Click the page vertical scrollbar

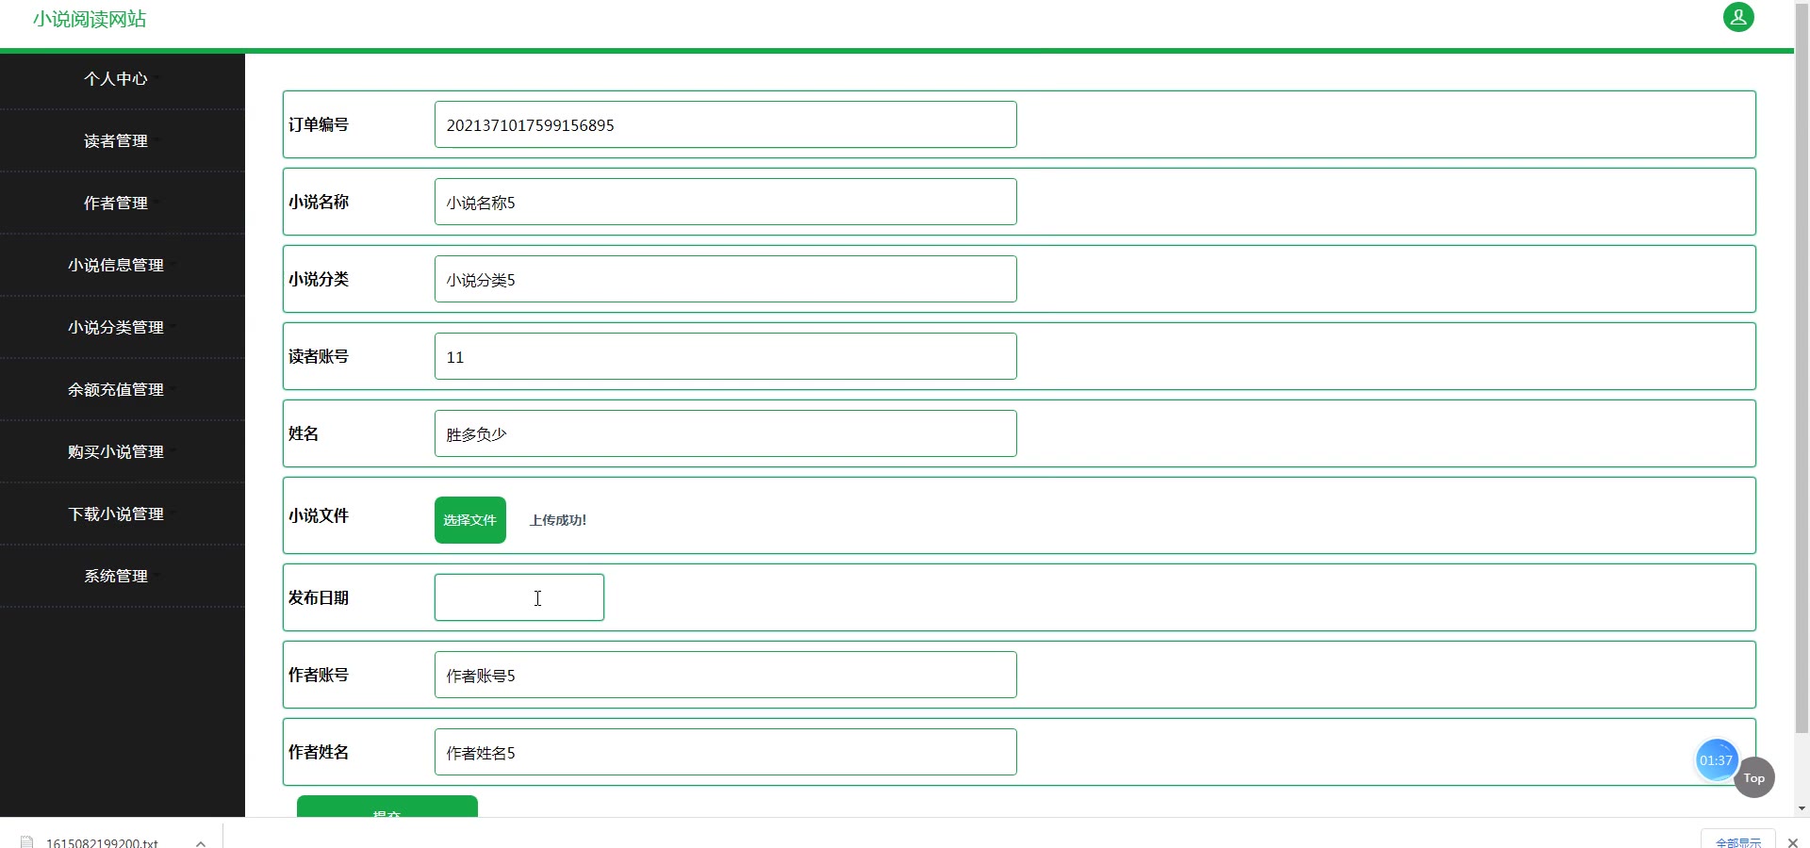[x=1802, y=377]
